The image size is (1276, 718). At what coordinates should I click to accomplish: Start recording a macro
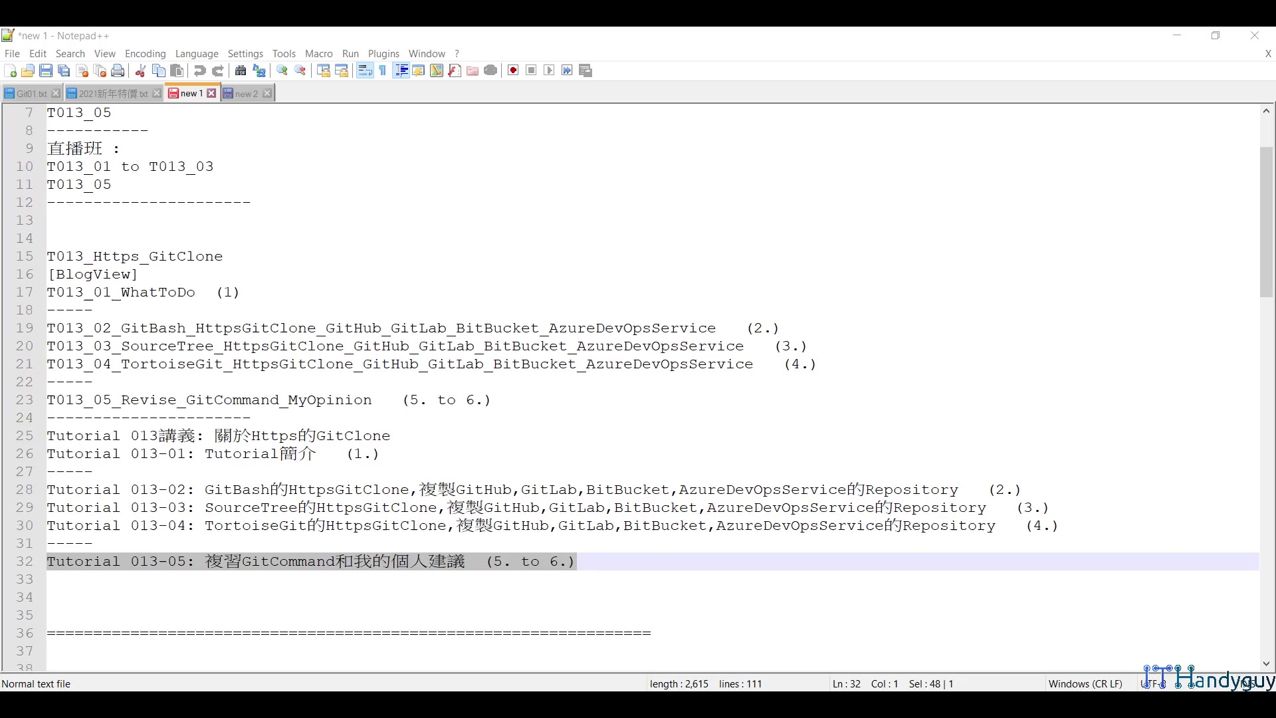point(512,70)
